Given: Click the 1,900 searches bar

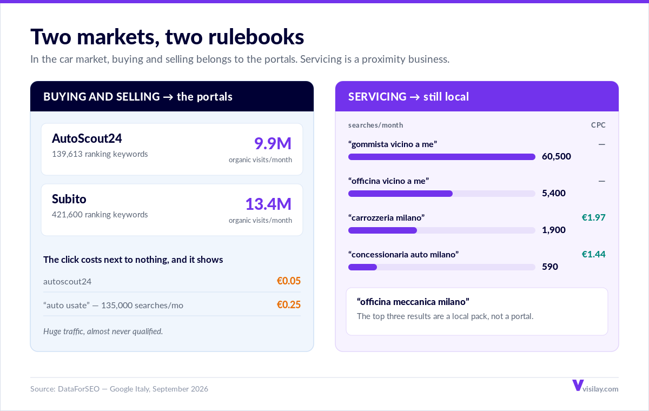Looking at the screenshot, I should click(x=442, y=230).
